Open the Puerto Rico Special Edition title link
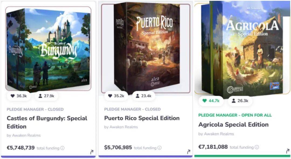 pyautogui.click(x=142, y=118)
